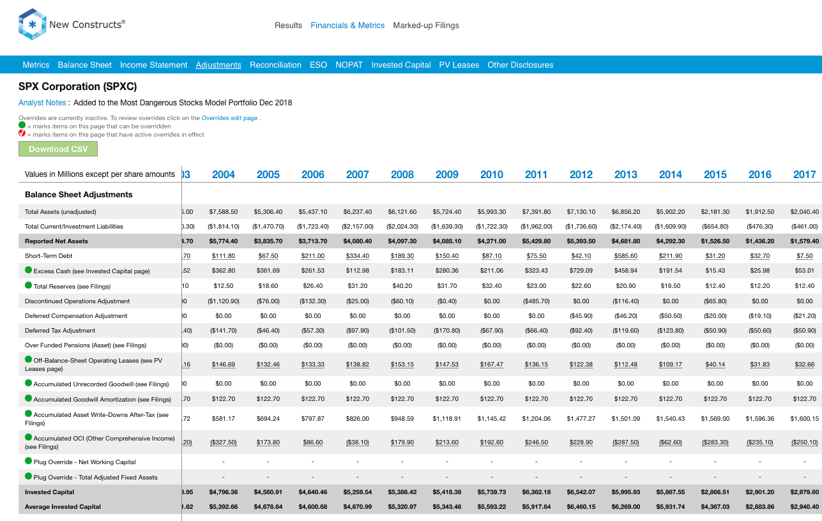The image size is (822, 521).
Task: Click 2017 Accumulated OCI value ($250.10)
Action: pos(805,442)
